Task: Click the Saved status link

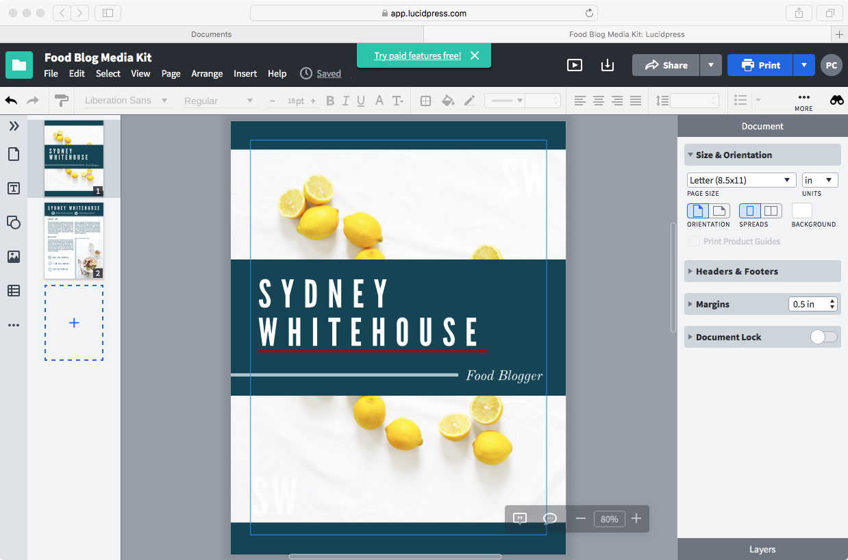Action: (329, 73)
